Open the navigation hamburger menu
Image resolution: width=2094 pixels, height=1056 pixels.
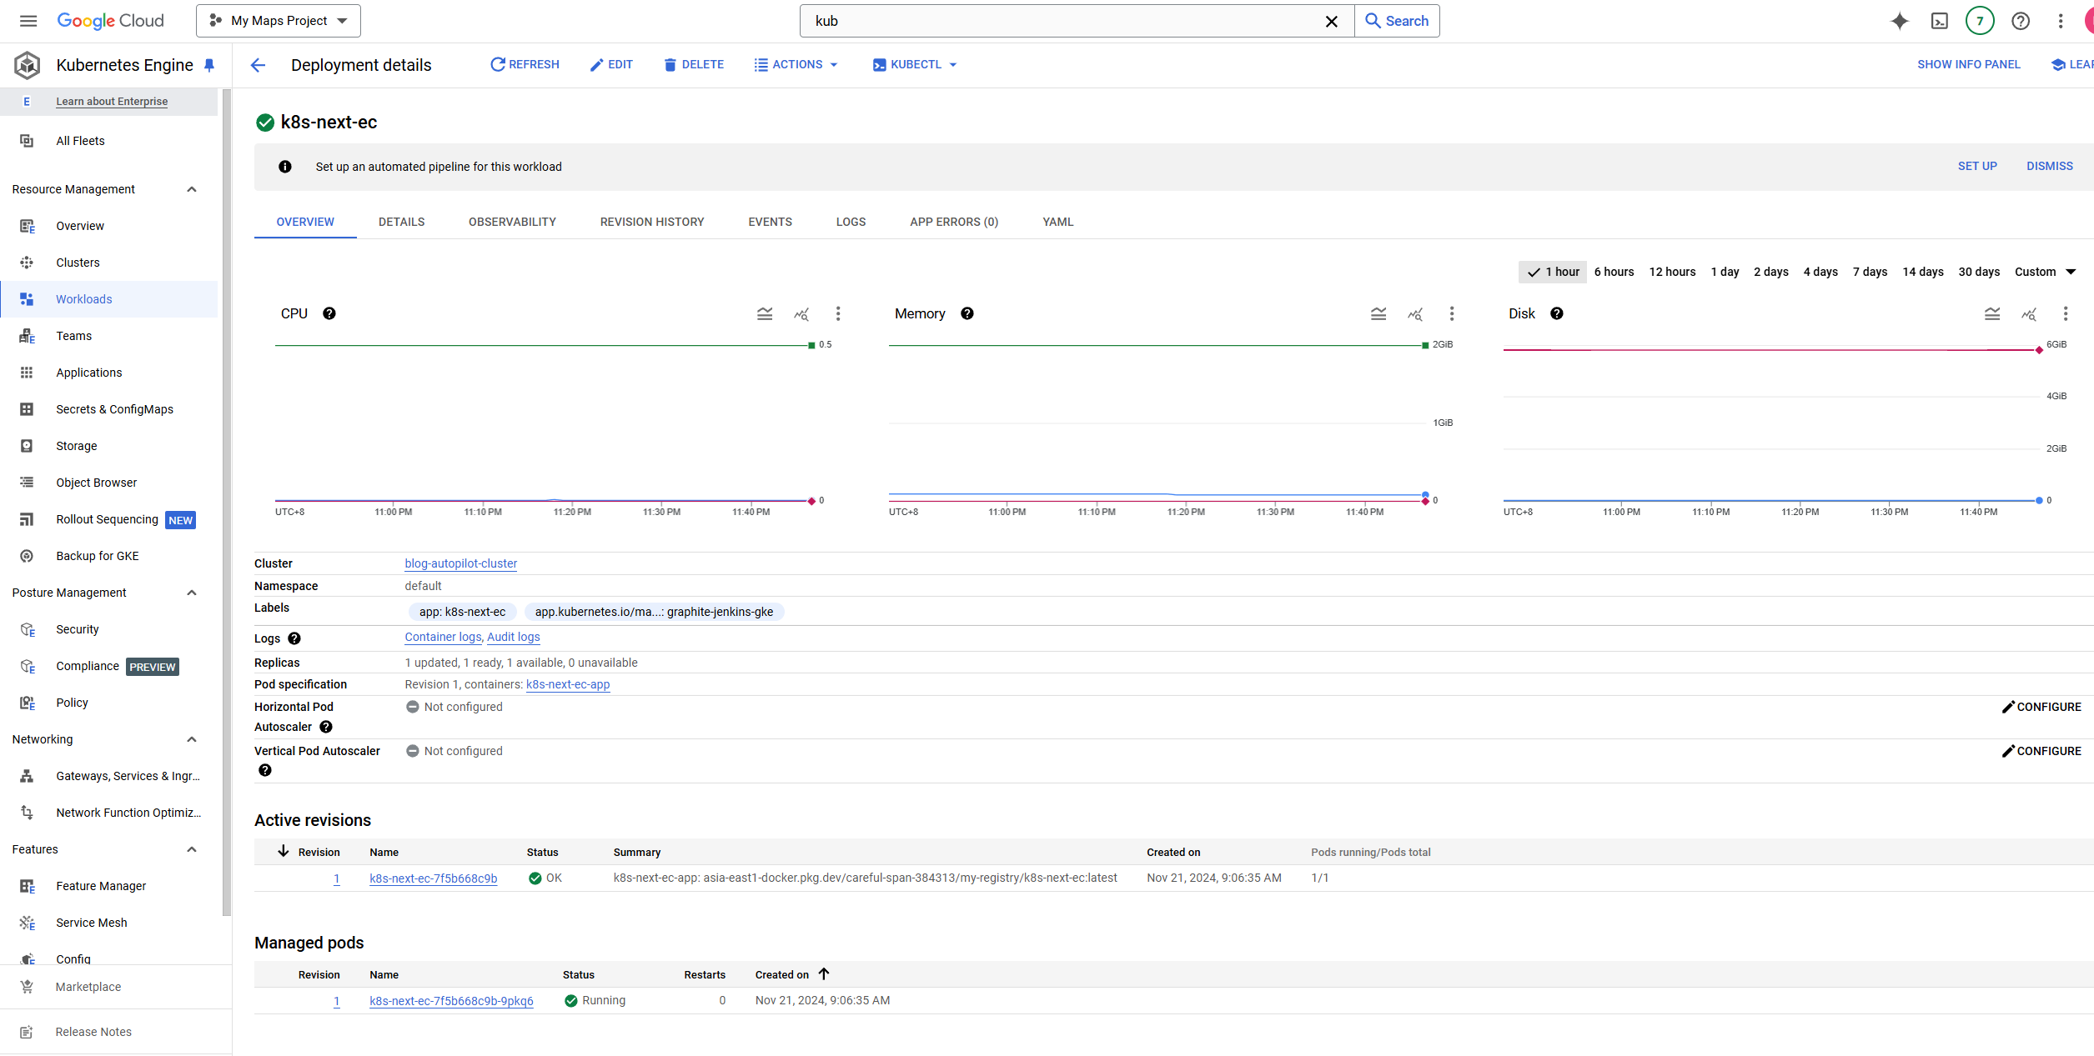[28, 20]
